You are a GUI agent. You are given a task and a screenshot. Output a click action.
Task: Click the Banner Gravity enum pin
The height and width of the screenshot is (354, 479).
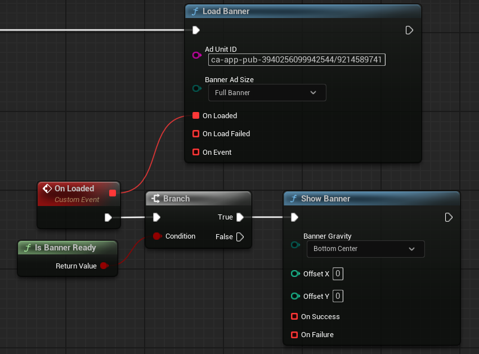[294, 245]
